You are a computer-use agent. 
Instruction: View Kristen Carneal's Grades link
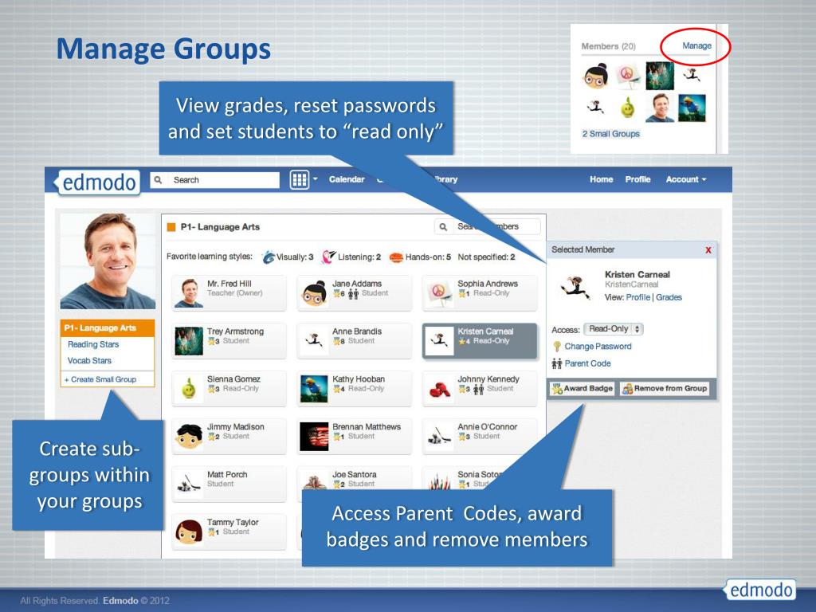(x=669, y=297)
